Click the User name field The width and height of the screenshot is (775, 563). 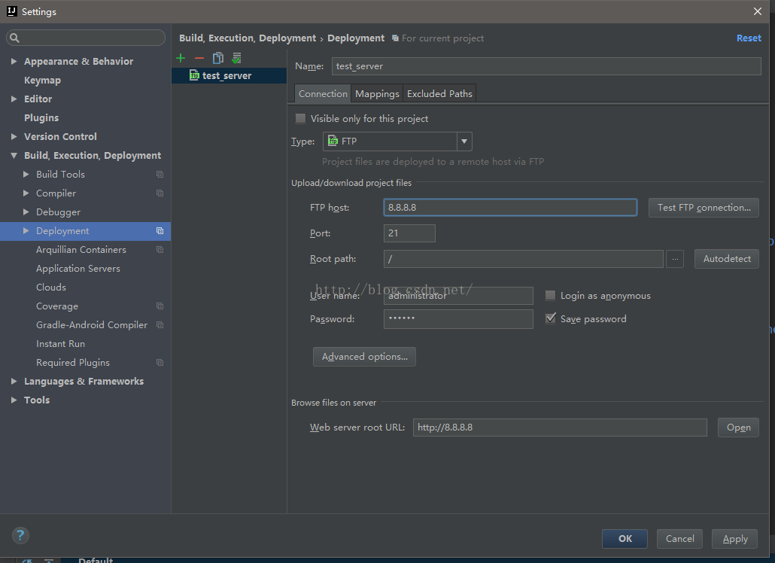[458, 296]
